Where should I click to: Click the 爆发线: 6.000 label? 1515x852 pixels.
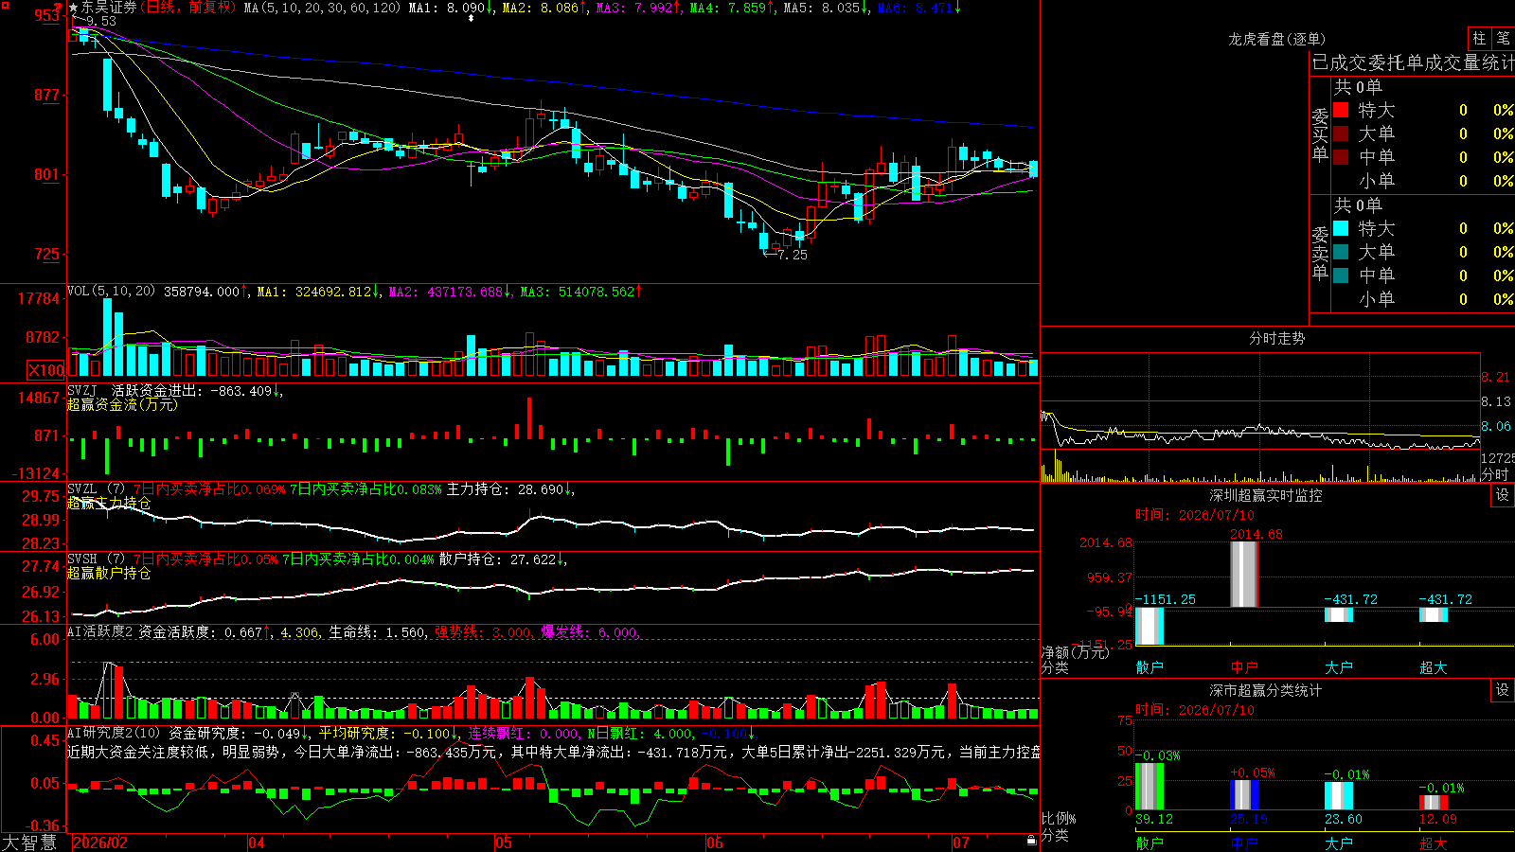(589, 632)
